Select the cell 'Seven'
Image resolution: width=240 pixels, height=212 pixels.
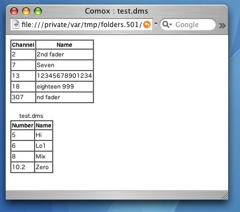tap(65, 65)
